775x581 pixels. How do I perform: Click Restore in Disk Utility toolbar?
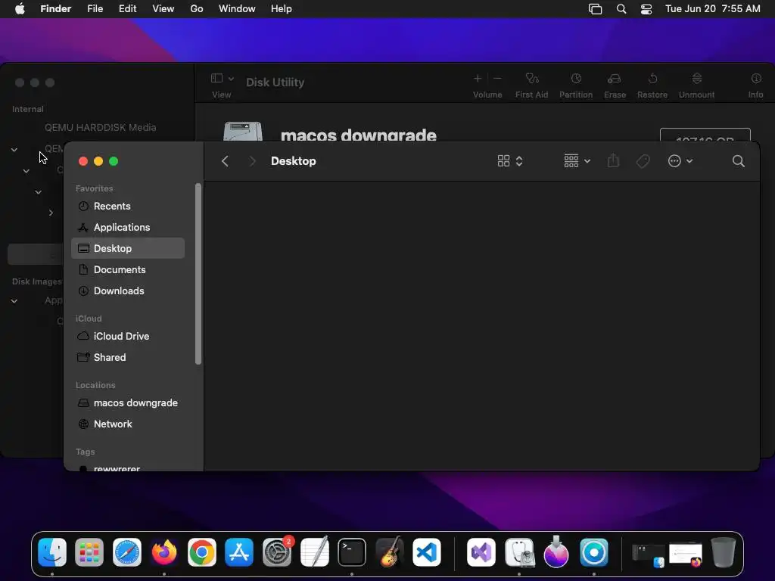coord(652,85)
